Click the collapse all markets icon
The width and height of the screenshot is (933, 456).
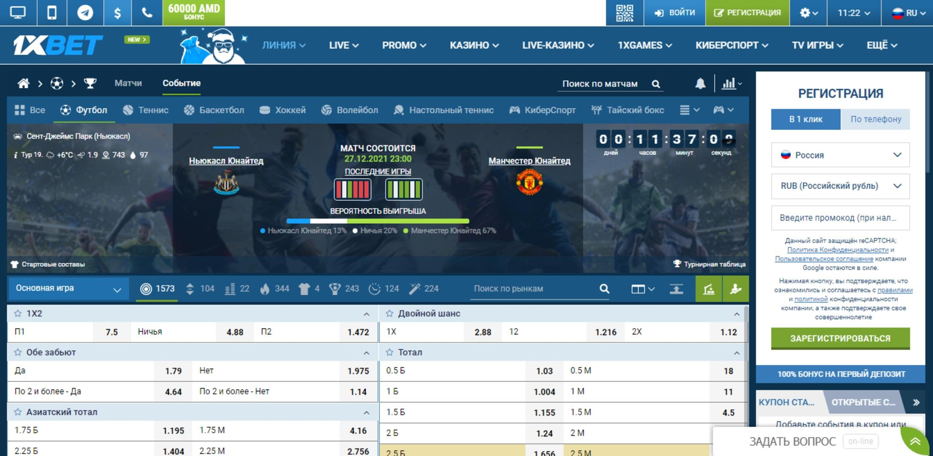pyautogui.click(x=676, y=289)
